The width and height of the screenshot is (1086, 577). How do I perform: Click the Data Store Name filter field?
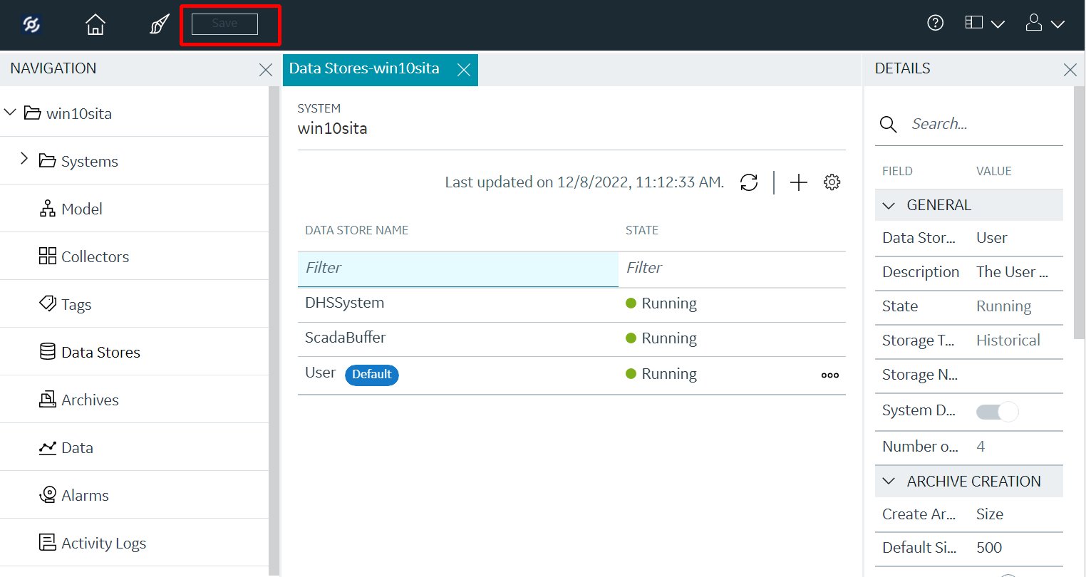[x=458, y=269]
